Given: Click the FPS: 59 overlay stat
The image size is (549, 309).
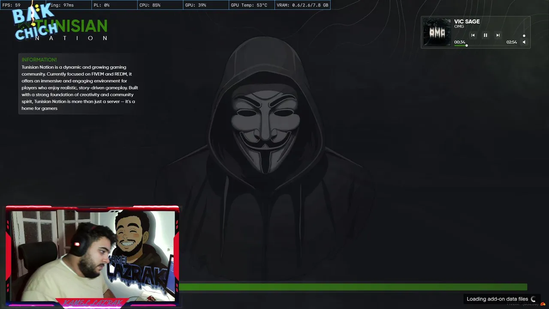Looking at the screenshot, I should [x=12, y=5].
